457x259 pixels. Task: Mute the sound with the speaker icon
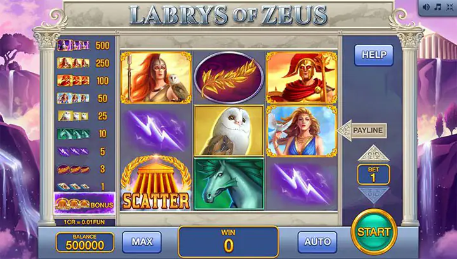[426, 7]
